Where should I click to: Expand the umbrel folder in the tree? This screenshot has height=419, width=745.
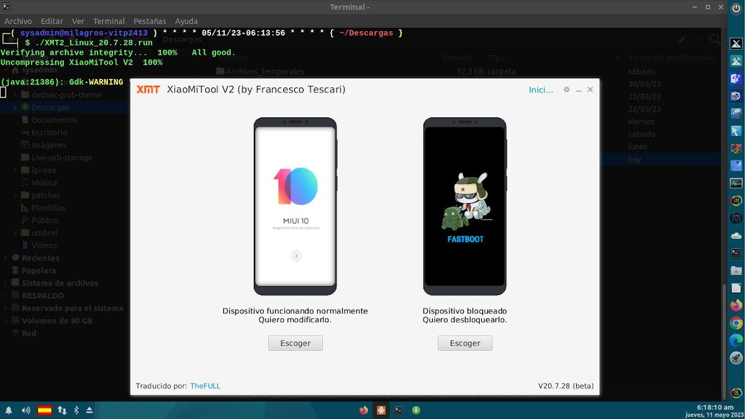(16, 233)
